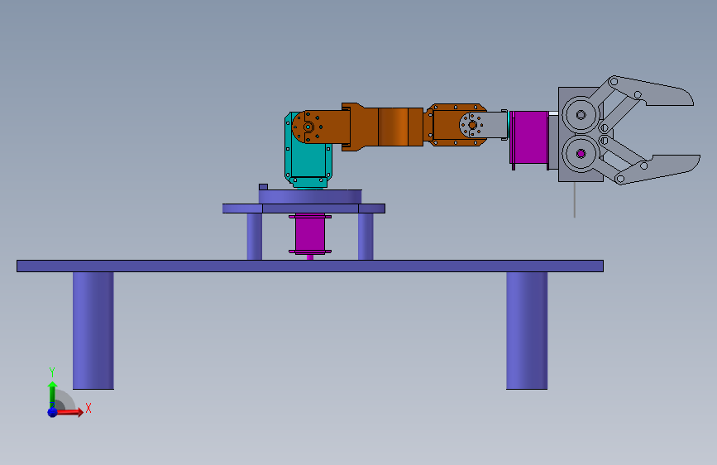Select the upper gear on gripper housing
Image resolution: width=717 pixels, height=465 pixels.
point(581,114)
